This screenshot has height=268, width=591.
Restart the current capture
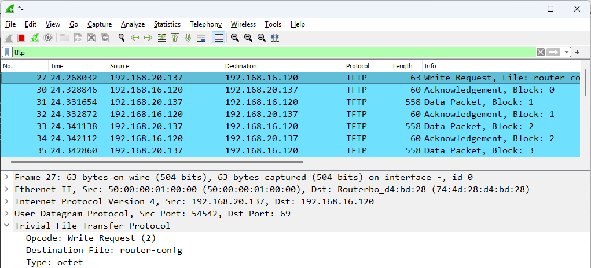(35, 38)
